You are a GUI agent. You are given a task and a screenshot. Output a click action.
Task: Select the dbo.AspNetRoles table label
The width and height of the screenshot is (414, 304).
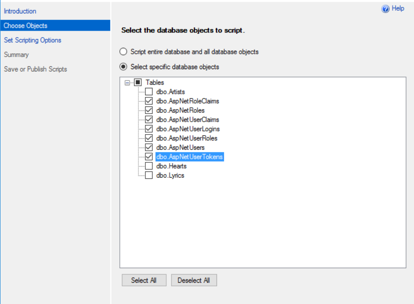click(x=180, y=110)
